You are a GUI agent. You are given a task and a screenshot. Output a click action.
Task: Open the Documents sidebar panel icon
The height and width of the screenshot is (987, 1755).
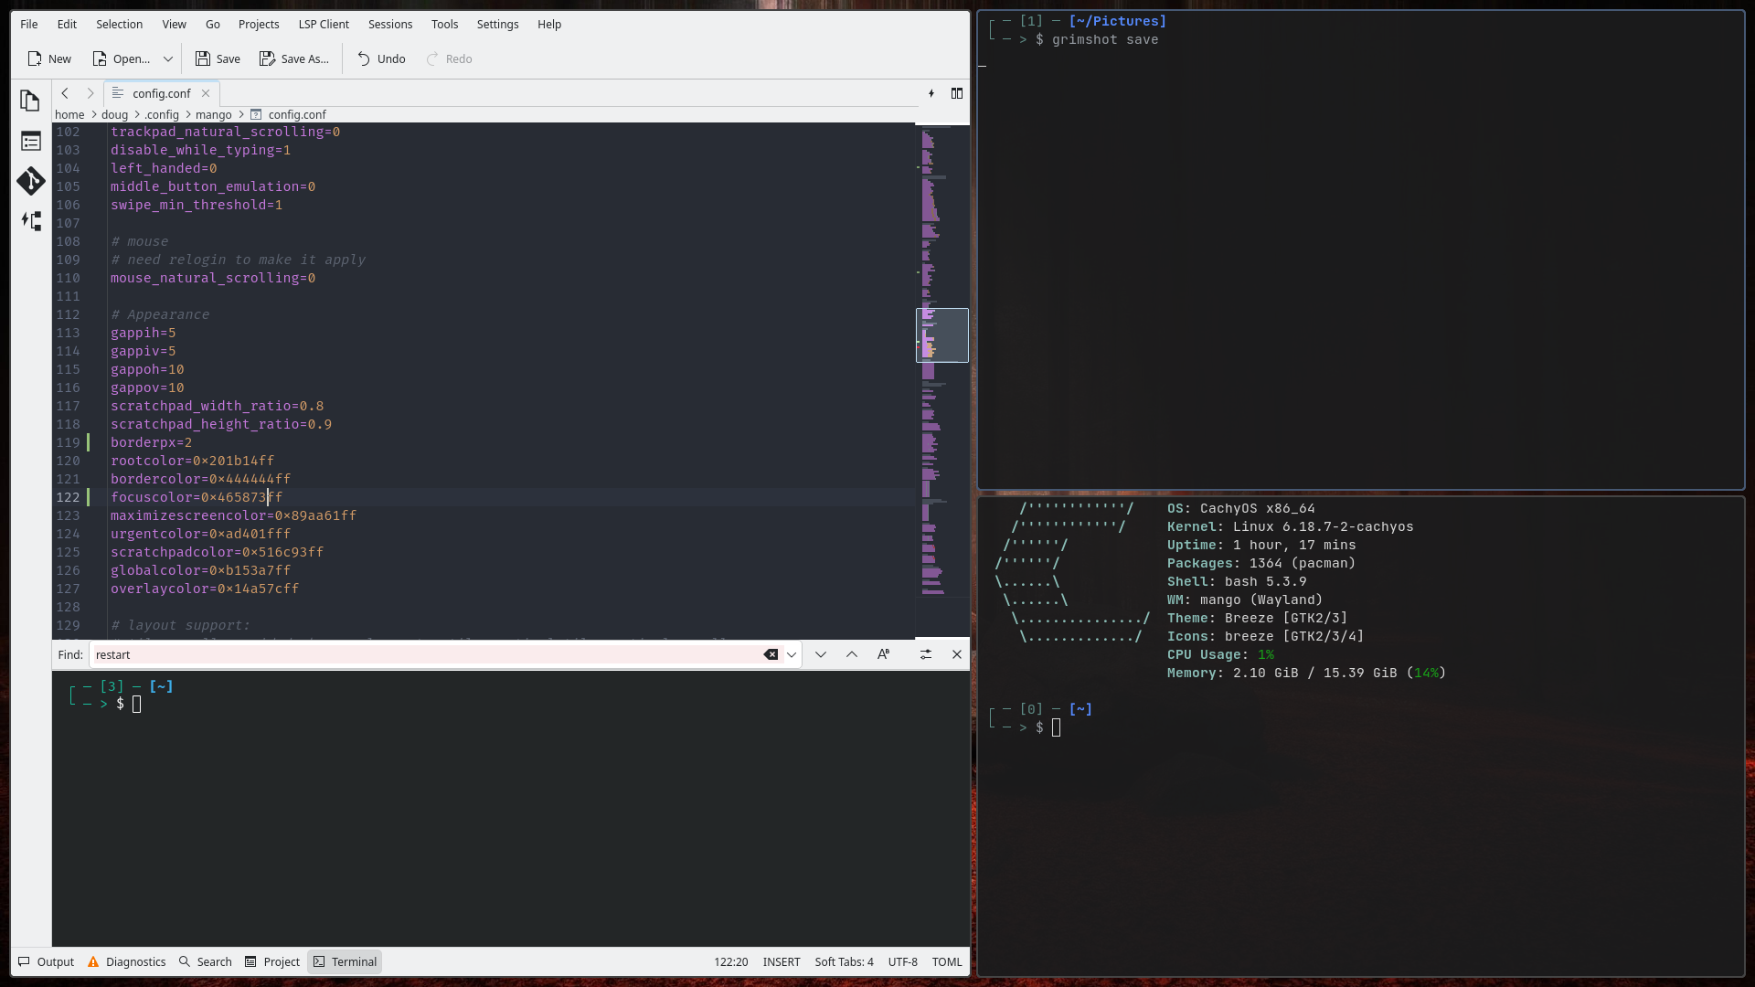pos(30,101)
